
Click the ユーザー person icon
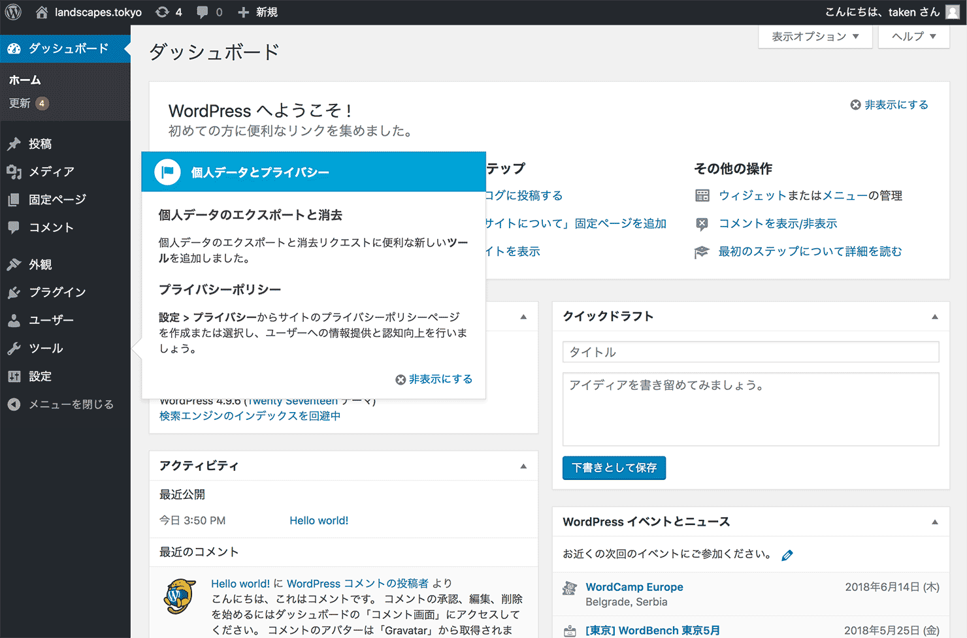pos(14,321)
